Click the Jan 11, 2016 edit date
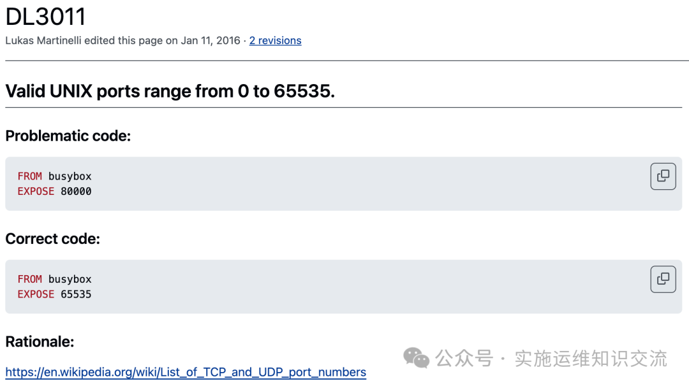Viewport: 689px width, 386px height. click(211, 40)
